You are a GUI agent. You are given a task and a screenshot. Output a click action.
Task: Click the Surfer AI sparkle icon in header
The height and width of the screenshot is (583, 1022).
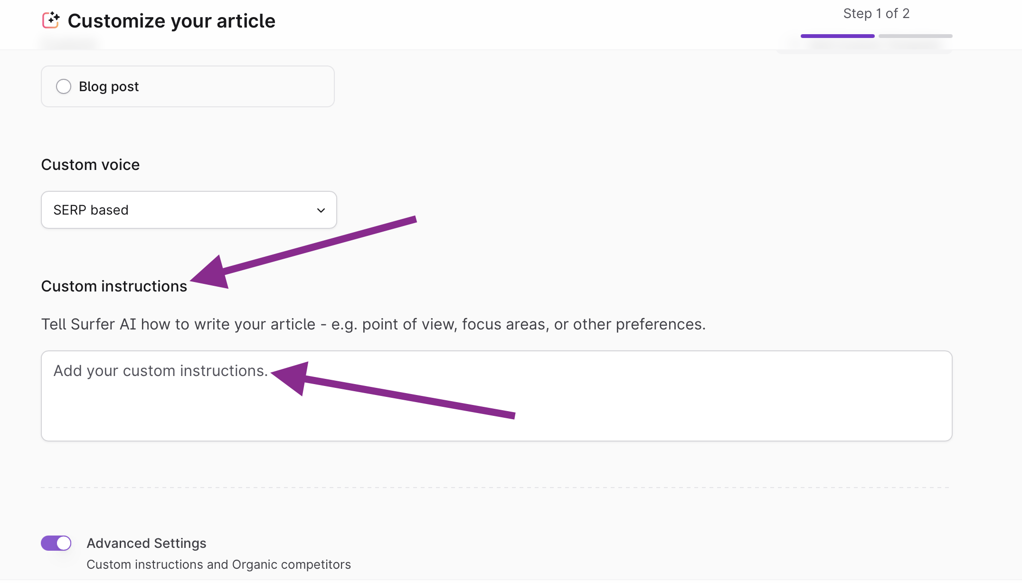51,20
